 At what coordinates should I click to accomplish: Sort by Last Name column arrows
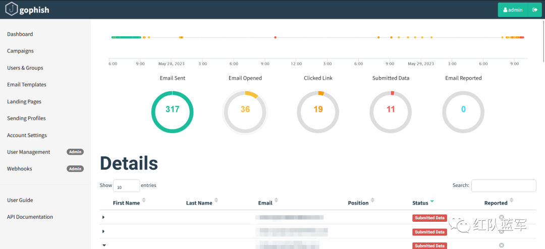click(216, 201)
